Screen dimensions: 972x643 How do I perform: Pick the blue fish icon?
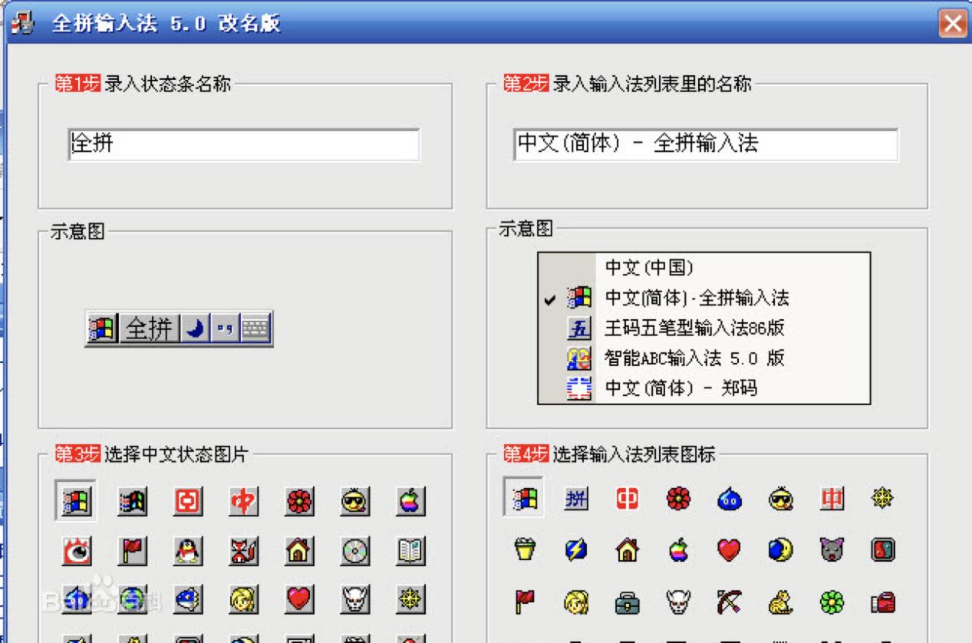click(187, 599)
